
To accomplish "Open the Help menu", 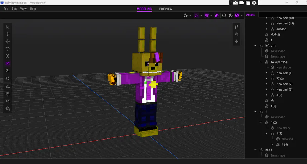I will click(33, 9).
